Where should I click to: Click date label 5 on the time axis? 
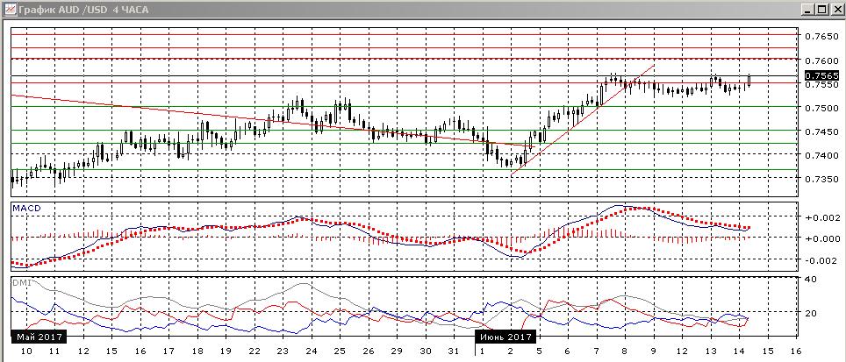click(x=540, y=351)
